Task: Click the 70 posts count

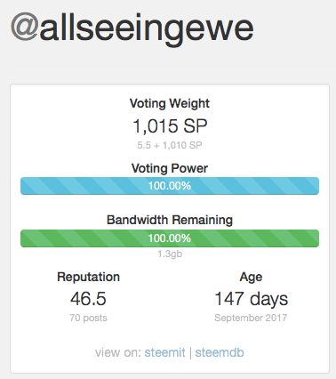Action: 88,318
